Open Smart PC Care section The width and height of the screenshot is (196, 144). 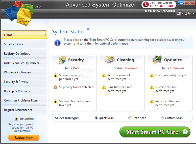(24, 44)
